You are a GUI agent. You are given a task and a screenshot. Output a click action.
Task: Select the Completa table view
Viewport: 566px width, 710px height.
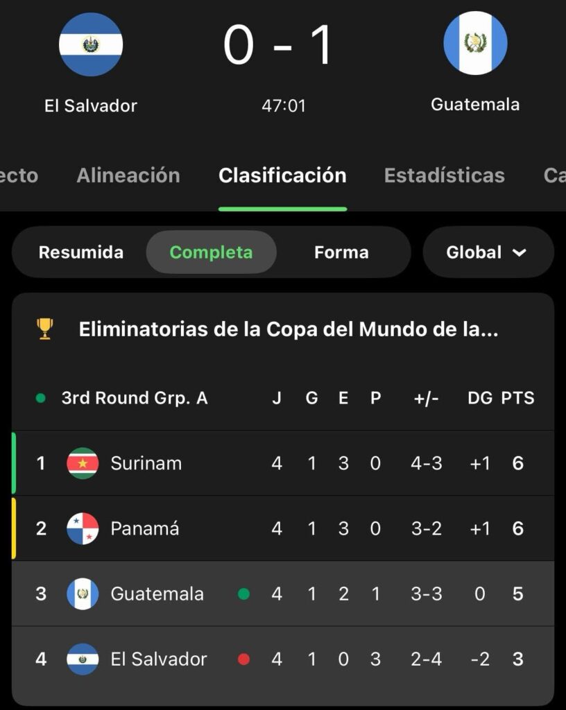[x=211, y=252]
